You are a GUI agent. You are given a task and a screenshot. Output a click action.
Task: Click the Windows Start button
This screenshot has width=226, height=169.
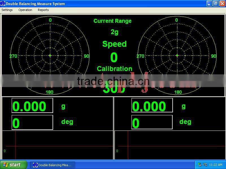[14, 165]
